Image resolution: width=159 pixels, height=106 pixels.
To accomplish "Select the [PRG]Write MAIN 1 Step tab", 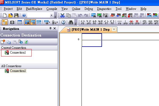I will 91,30.
